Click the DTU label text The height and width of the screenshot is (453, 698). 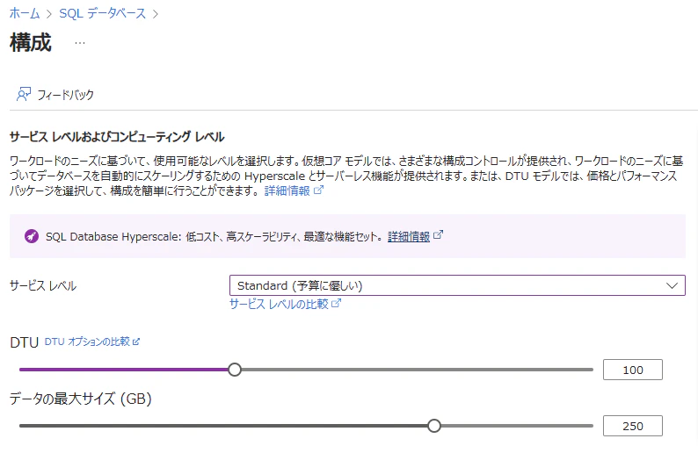click(x=25, y=342)
